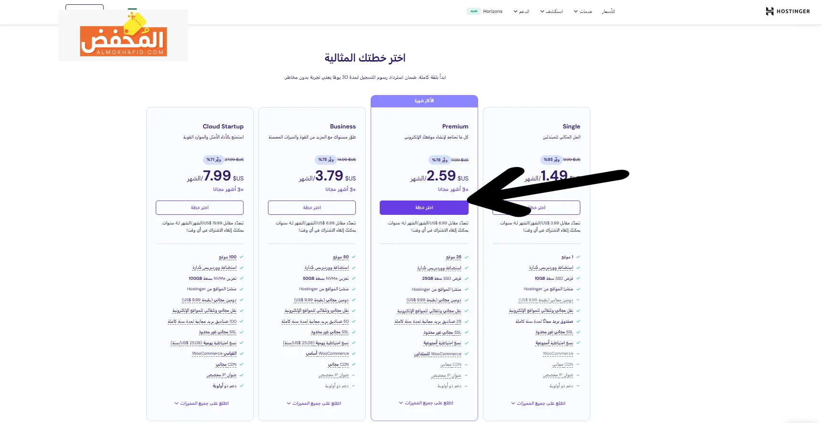Expand all features under the Premium plan
Image resolution: width=822 pixels, height=423 pixels.
426,403
